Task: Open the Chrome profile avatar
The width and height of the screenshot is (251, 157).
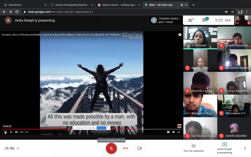Action: (240, 12)
